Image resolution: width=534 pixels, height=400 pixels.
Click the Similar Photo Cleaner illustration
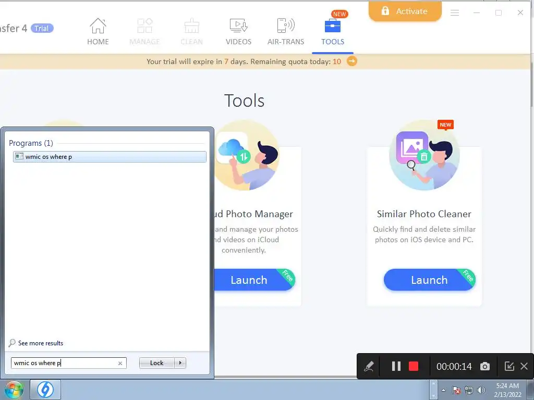424,155
